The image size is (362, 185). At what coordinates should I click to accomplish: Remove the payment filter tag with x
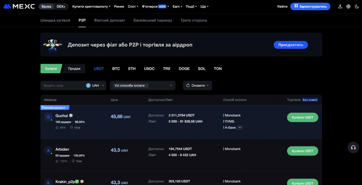[147, 86]
